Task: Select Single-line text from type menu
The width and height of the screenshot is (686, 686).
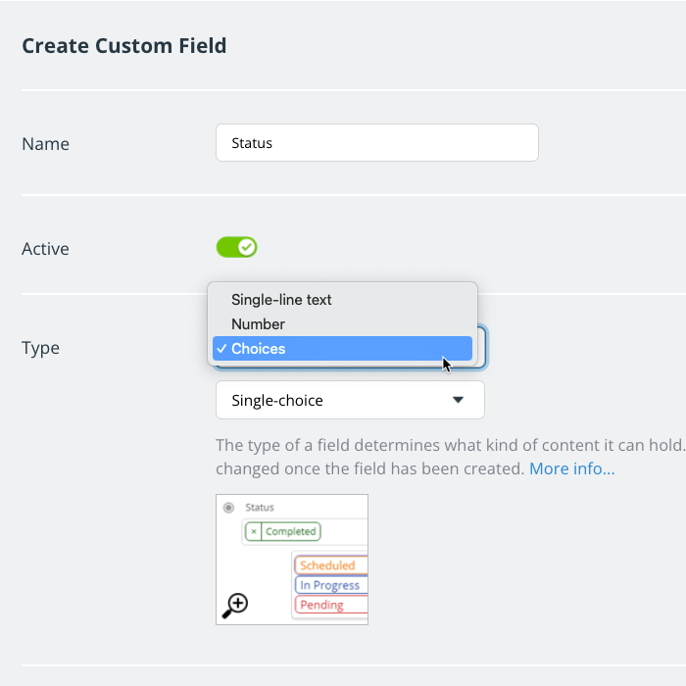Action: 281,300
